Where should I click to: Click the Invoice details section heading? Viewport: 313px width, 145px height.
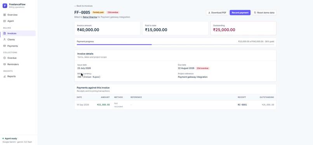point(85,54)
